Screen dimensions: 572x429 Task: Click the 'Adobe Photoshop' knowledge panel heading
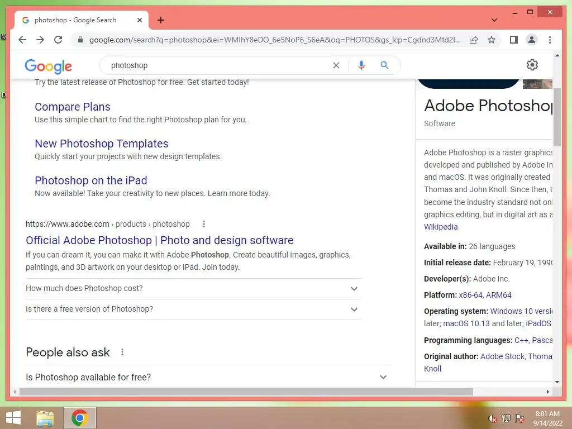point(488,106)
